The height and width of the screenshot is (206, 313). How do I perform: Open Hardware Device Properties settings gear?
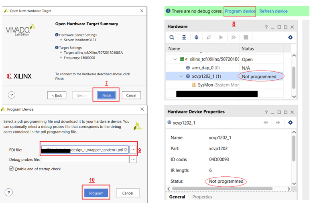pyautogui.click(x=290, y=122)
